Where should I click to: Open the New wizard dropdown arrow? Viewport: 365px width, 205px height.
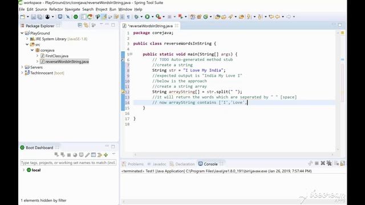pos(28,17)
